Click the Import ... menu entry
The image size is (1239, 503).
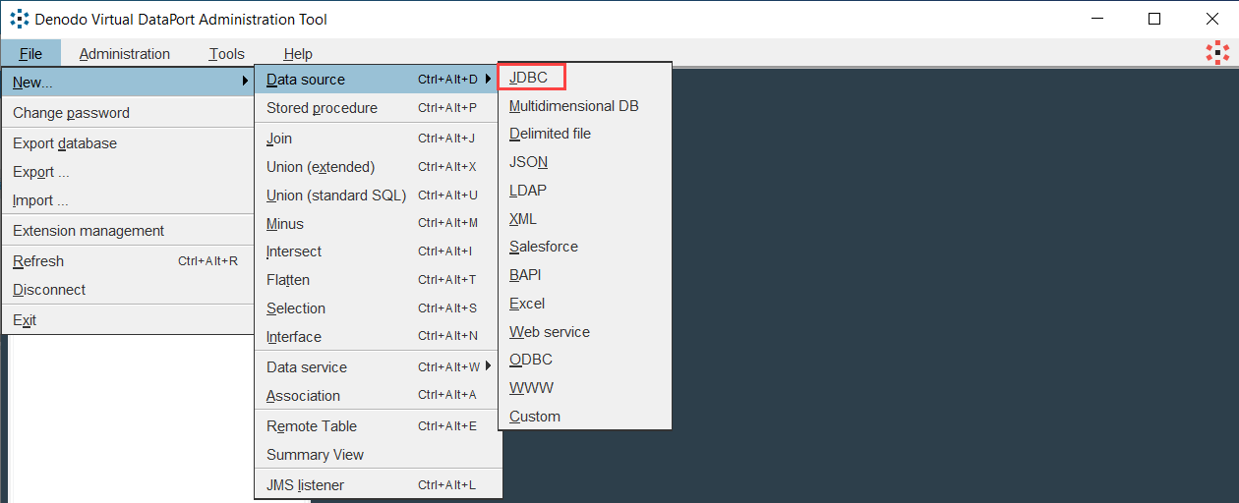[128, 200]
